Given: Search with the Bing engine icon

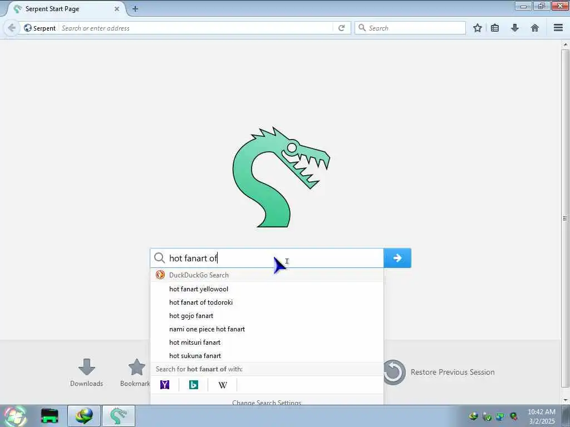Looking at the screenshot, I should pyautogui.click(x=193, y=385).
